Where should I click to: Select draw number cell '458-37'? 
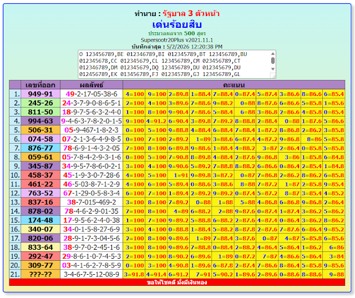point(40,175)
